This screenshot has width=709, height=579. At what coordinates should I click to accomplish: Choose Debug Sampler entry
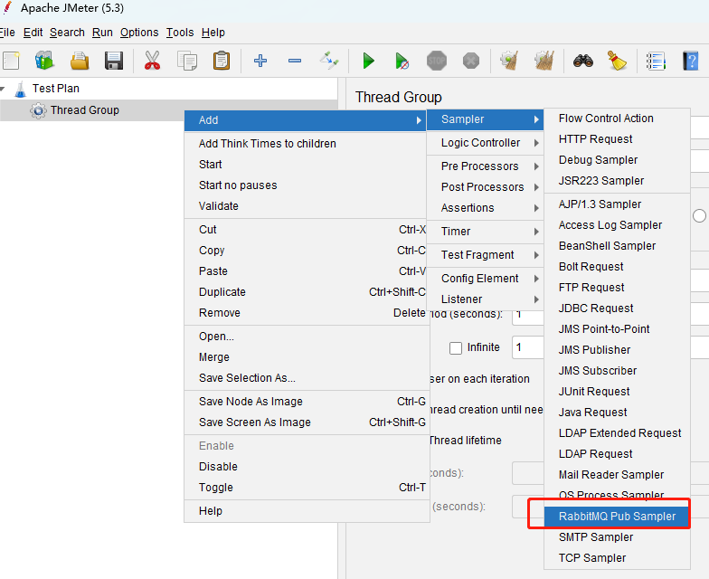[617, 160]
